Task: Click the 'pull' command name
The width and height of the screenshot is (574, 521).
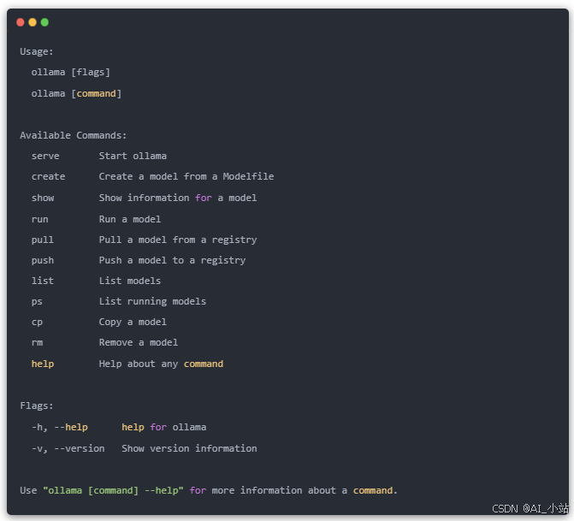Action: pos(43,240)
